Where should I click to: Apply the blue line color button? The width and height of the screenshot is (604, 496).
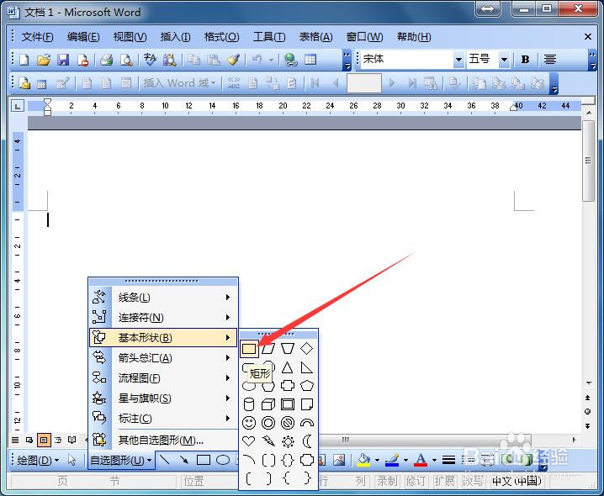click(x=392, y=460)
